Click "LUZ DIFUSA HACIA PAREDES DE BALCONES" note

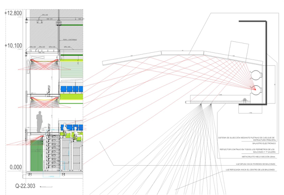coord(256,164)
